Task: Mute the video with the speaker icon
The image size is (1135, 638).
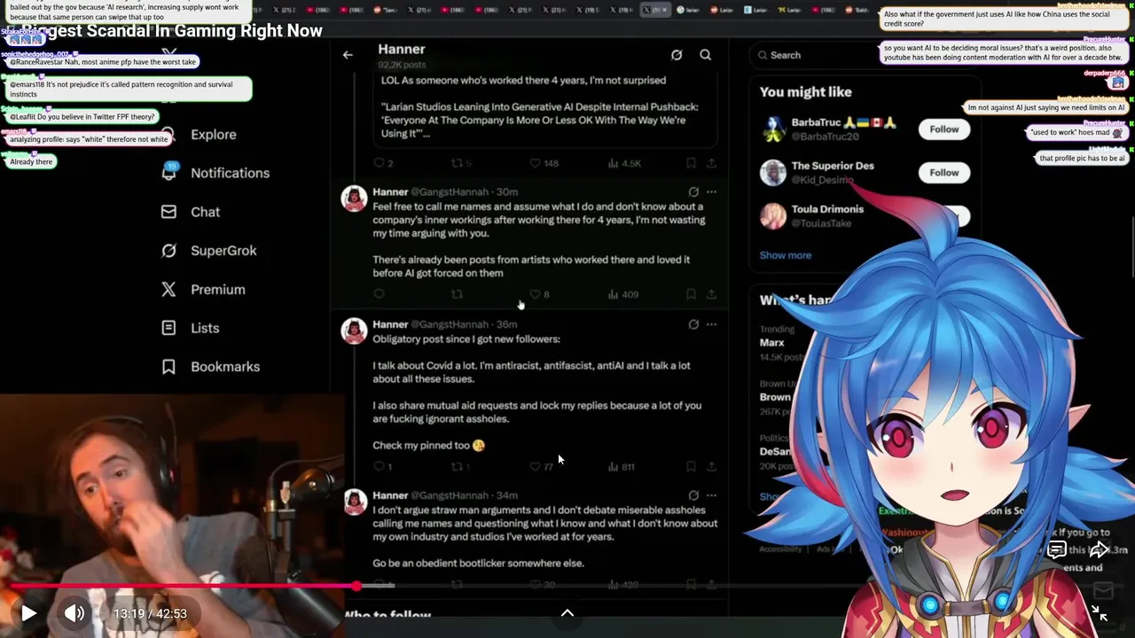Action: point(74,613)
